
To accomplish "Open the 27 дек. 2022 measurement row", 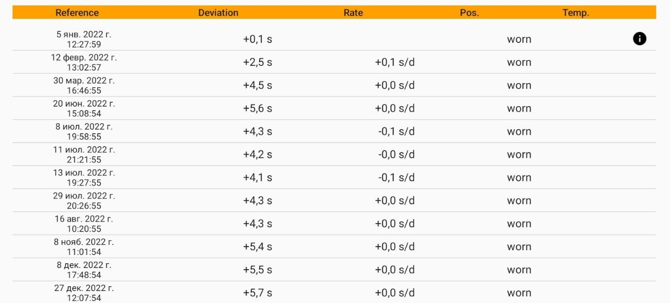I will (x=84, y=292).
